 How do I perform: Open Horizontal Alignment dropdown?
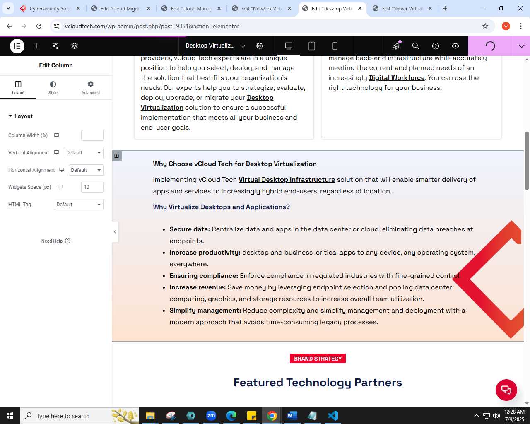pyautogui.click(x=86, y=170)
